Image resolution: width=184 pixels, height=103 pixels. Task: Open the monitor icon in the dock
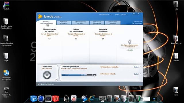pyautogui.click(x=102, y=99)
